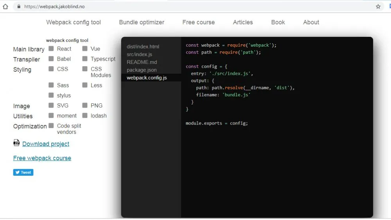Viewport: 391px width, 220px height.
Task: Tick the Vue main library checkbox
Action: 85,49
